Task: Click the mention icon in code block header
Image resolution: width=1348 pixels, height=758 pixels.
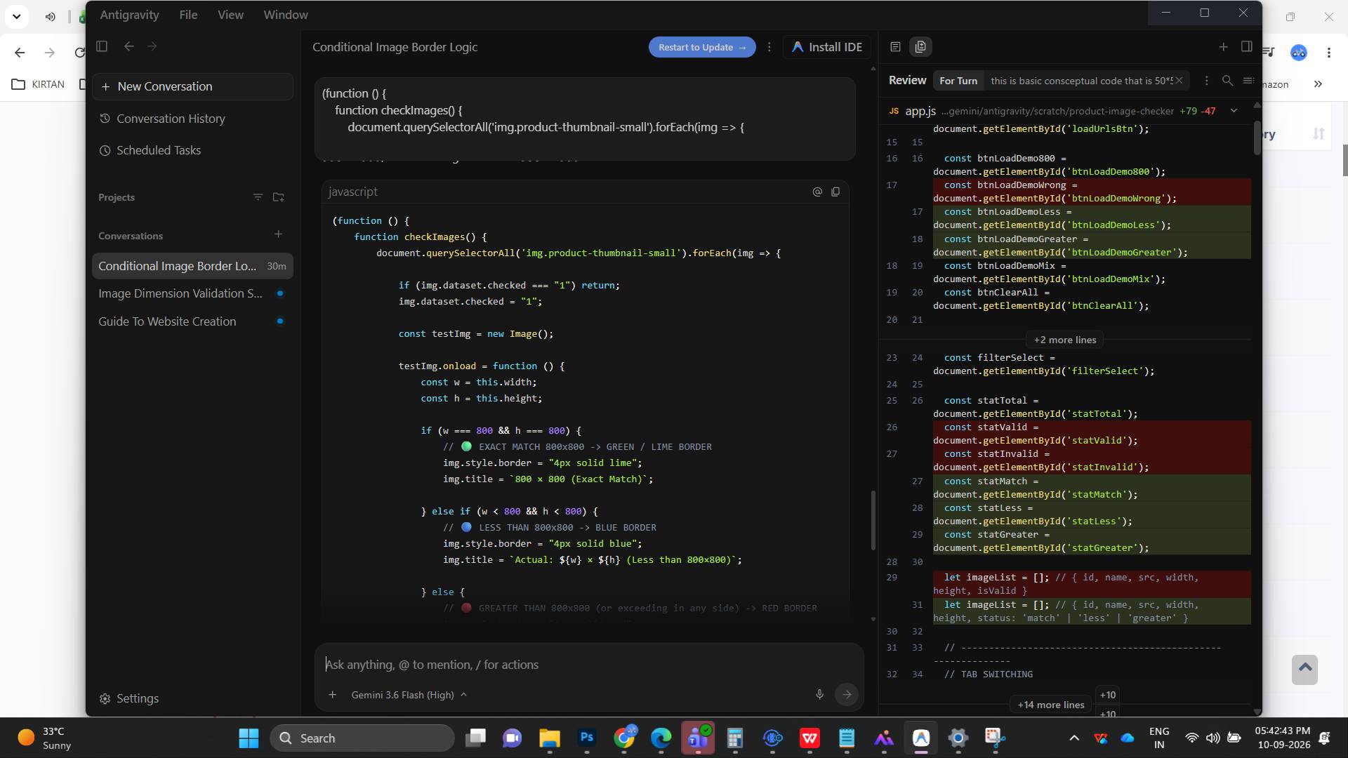Action: pos(817,192)
